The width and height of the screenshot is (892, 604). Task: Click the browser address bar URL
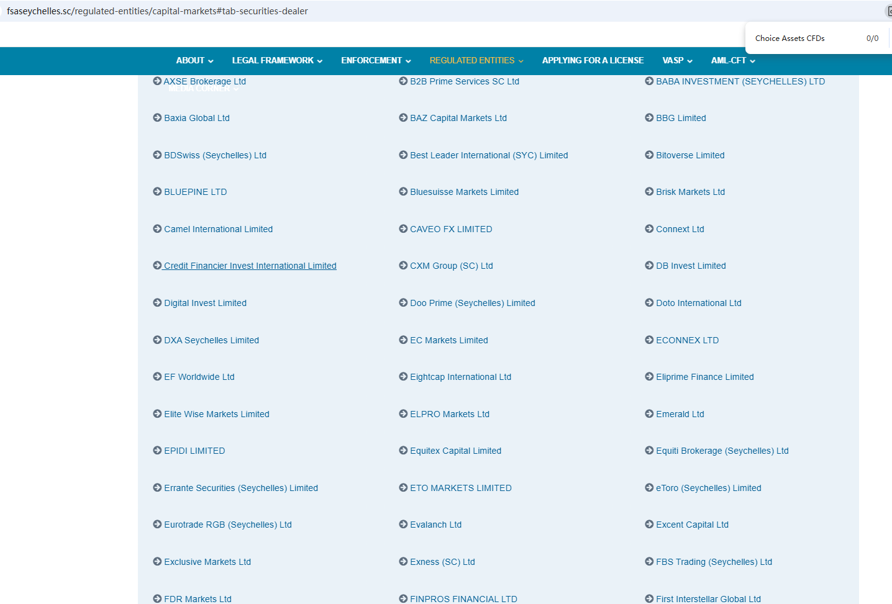tap(157, 11)
